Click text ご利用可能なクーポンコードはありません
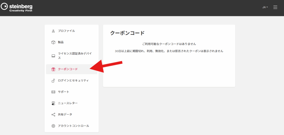This screenshot has height=135, width=284. coord(169,44)
